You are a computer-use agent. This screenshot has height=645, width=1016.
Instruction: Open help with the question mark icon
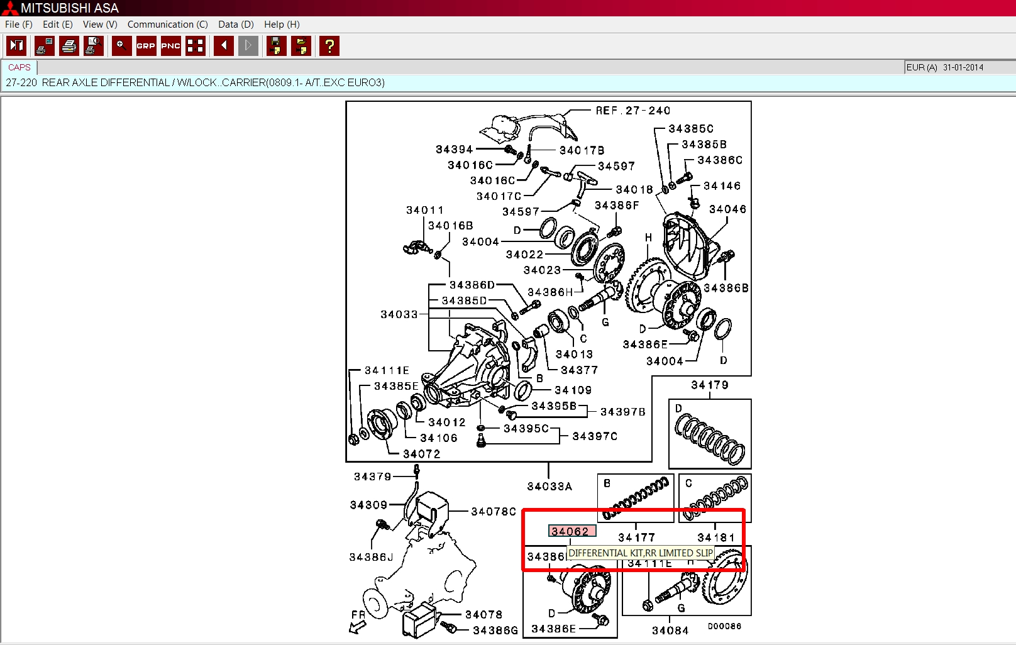(329, 46)
